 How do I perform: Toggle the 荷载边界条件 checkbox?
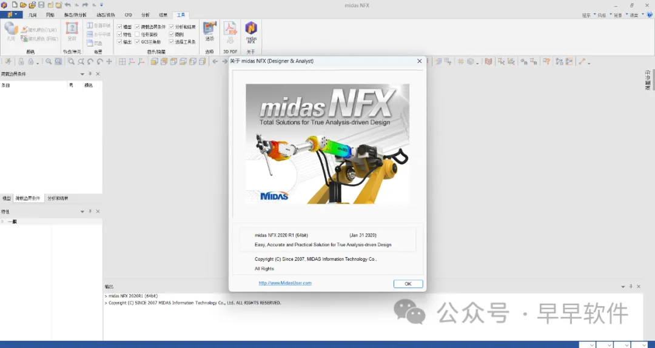pos(138,27)
